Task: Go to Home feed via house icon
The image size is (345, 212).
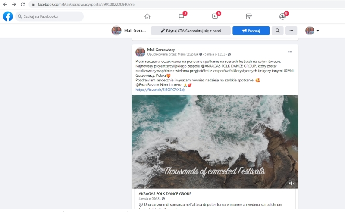Action: pyautogui.click(x=147, y=16)
